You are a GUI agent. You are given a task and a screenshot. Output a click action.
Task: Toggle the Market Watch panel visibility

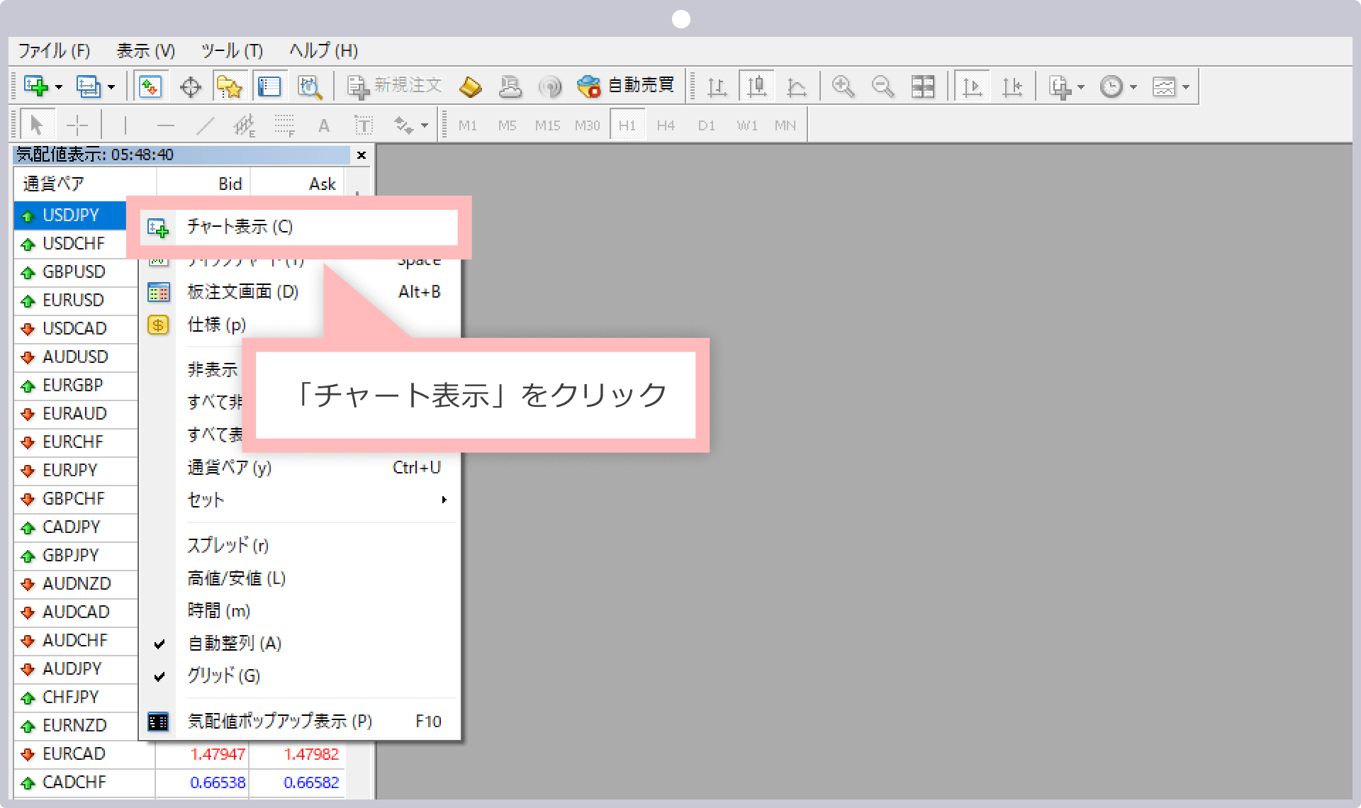pyautogui.click(x=151, y=86)
